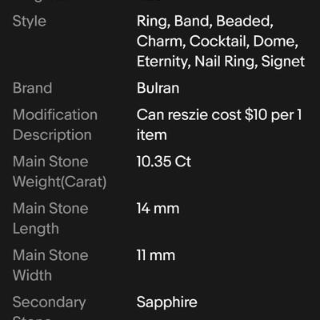Click the Main Stone Weight(Carat) label
This screenshot has width=320, height=320.
(x=59, y=172)
